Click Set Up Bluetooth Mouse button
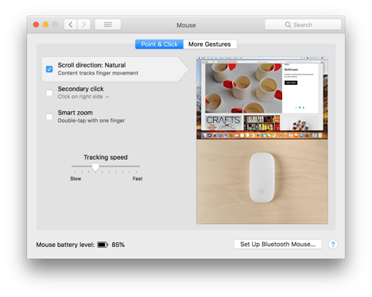 pyautogui.click(x=277, y=245)
